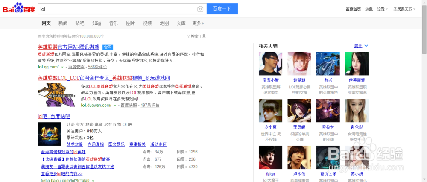Switch to 视频 tab

point(147,23)
